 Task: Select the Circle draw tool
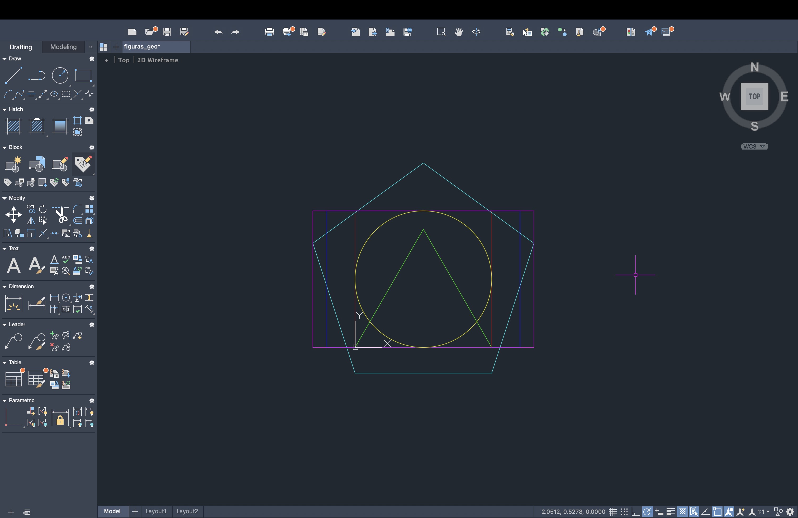(60, 75)
